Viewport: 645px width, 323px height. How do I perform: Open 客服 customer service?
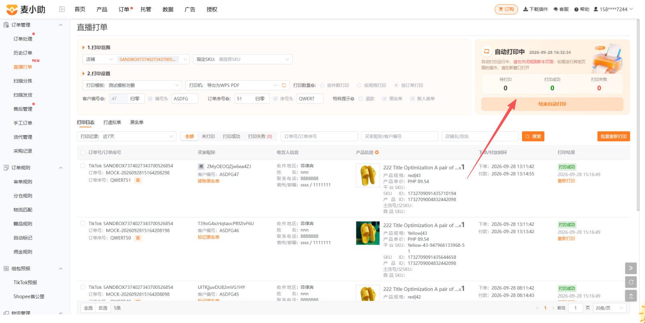561,9
